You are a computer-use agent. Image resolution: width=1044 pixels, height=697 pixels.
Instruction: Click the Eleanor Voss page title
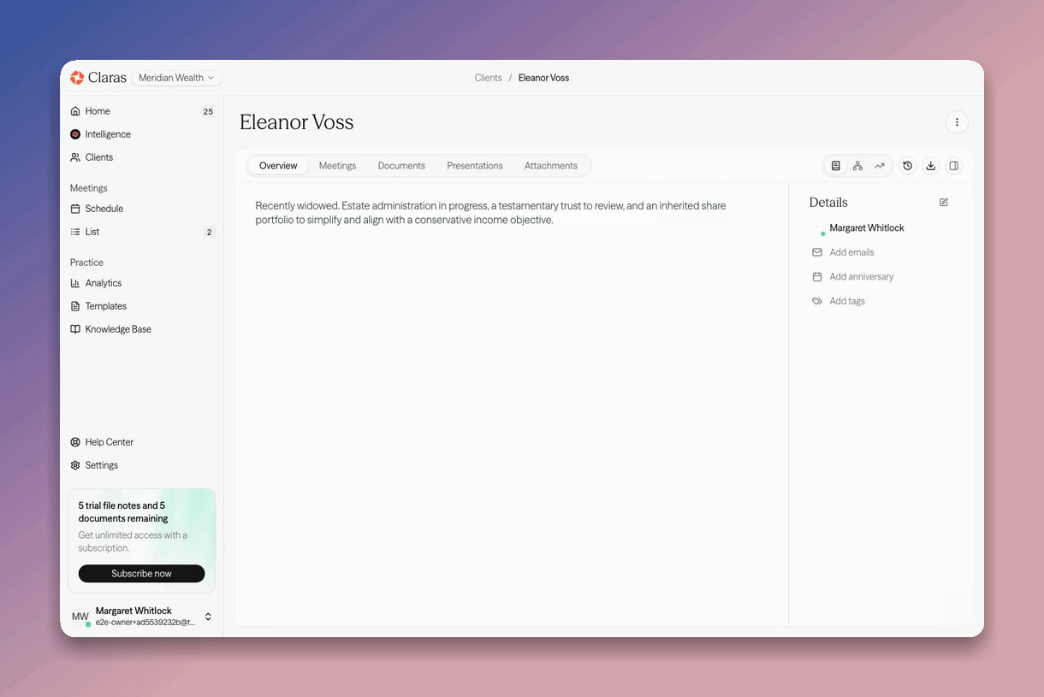(x=297, y=122)
